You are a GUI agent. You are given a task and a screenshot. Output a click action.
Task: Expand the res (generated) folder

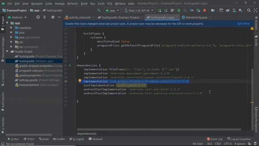click(x=11, y=47)
